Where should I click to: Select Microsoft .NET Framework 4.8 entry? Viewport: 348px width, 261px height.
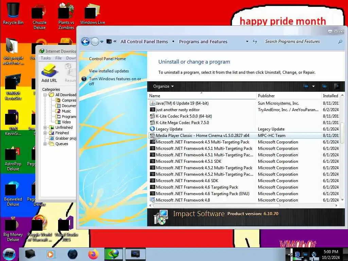(182, 200)
